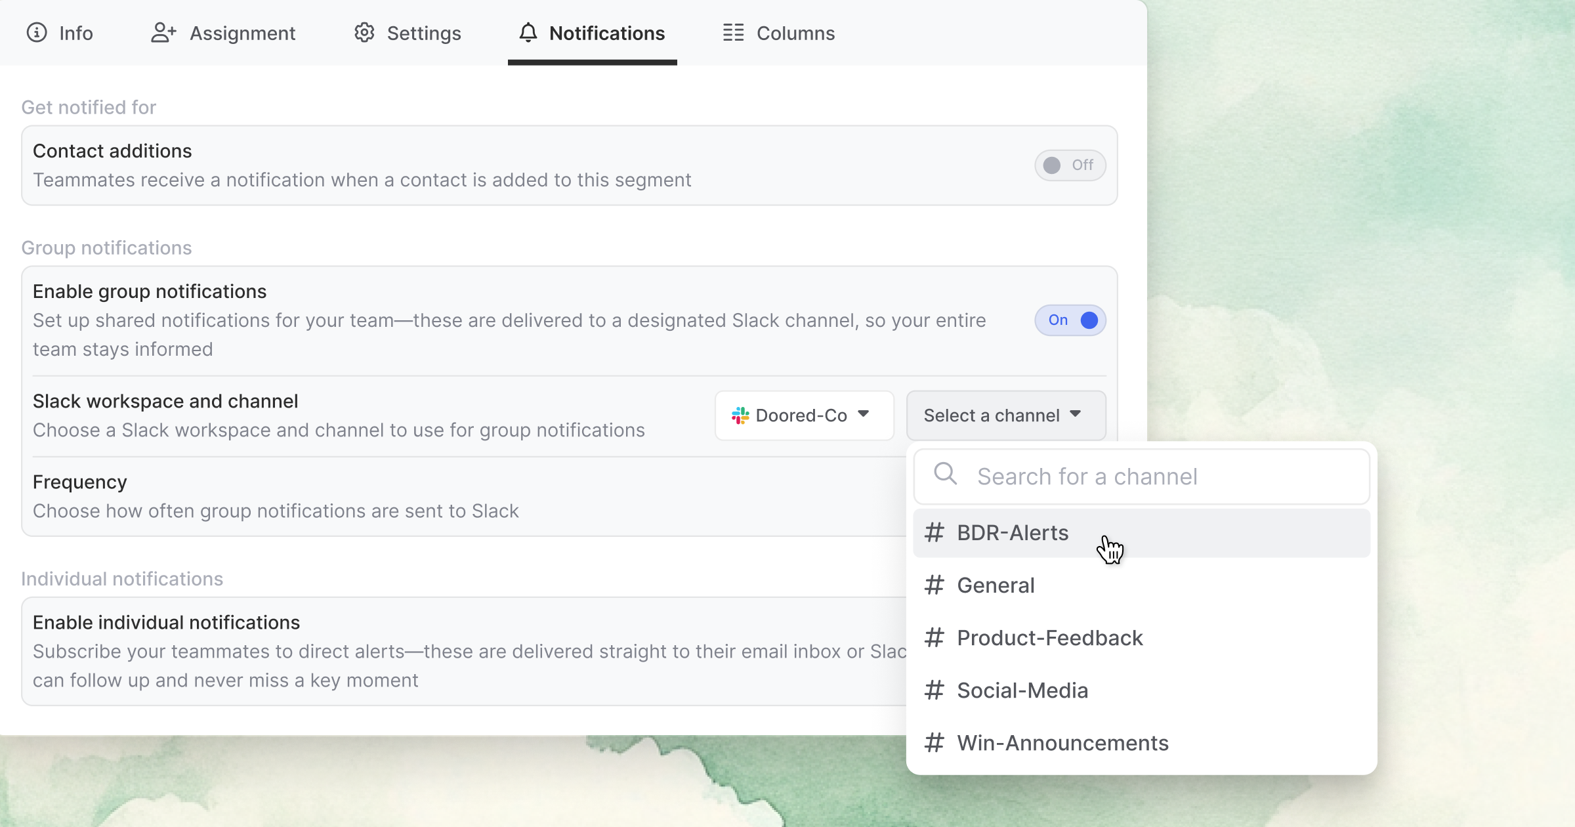Click the Info circle icon
This screenshot has width=1575, height=827.
click(37, 32)
